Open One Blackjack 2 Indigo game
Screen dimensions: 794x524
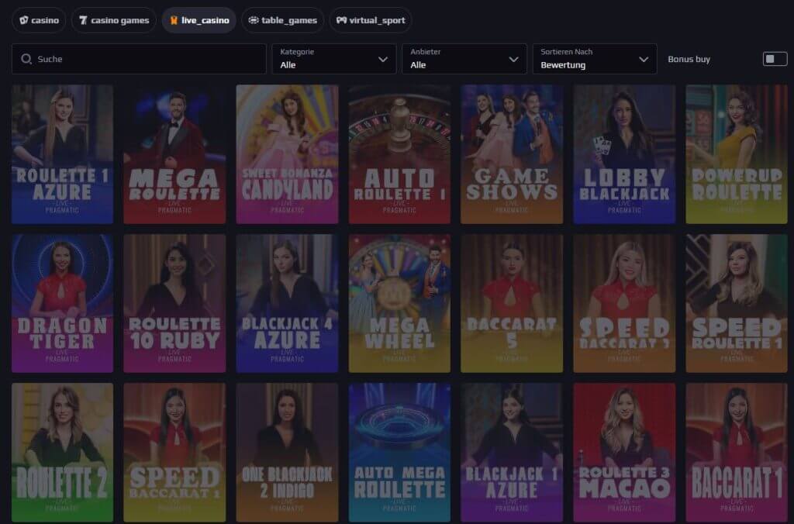tap(287, 452)
